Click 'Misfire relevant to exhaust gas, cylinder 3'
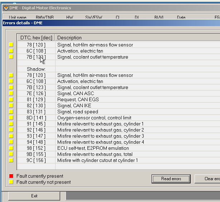The height and width of the screenshot is (202, 220). click(101, 136)
